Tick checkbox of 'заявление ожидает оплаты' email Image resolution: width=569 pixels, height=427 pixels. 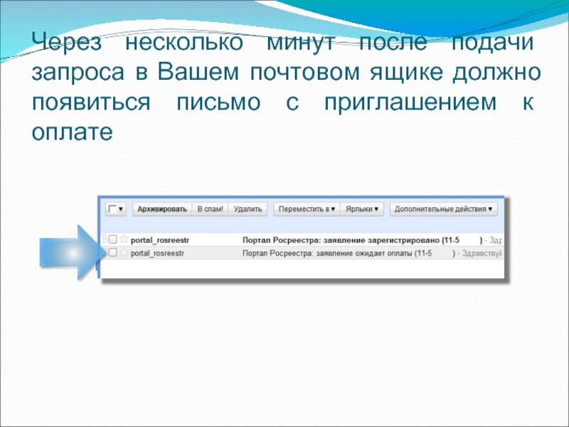point(113,253)
